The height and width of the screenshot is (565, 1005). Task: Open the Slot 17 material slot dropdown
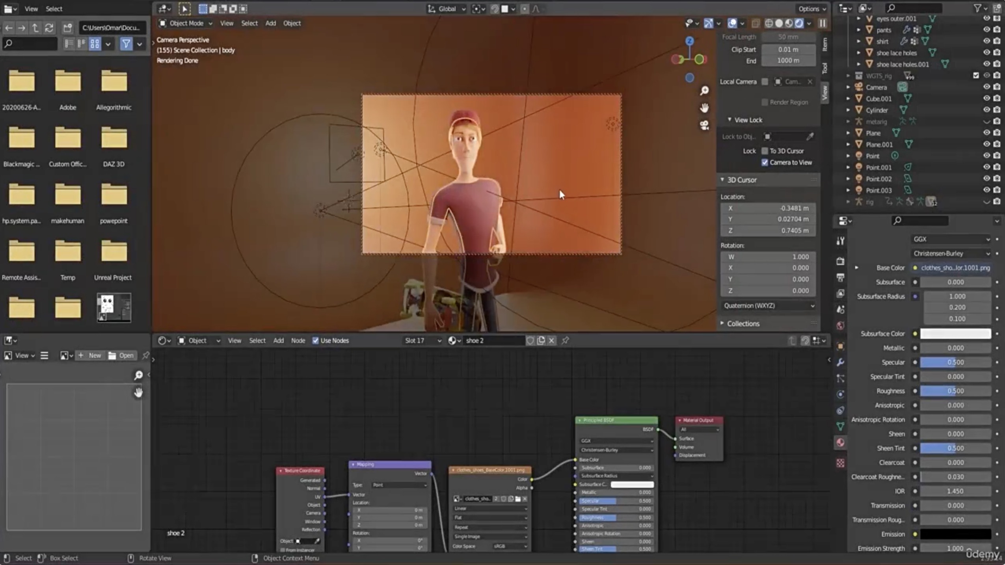click(422, 340)
